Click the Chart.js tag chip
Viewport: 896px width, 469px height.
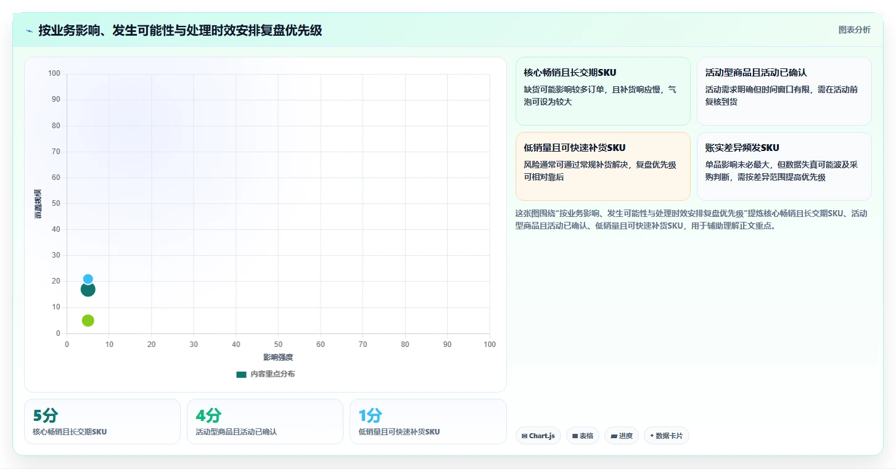click(538, 436)
